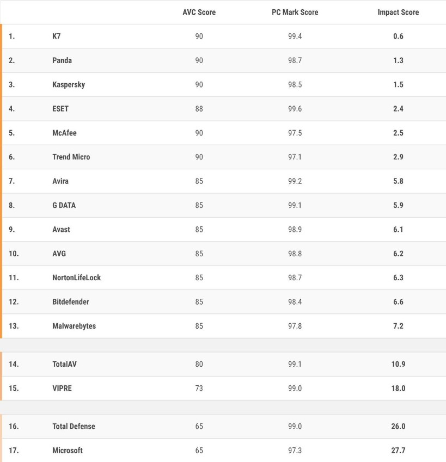
Task: Click VIPRE's AVC score of 73
Action: 199,388
